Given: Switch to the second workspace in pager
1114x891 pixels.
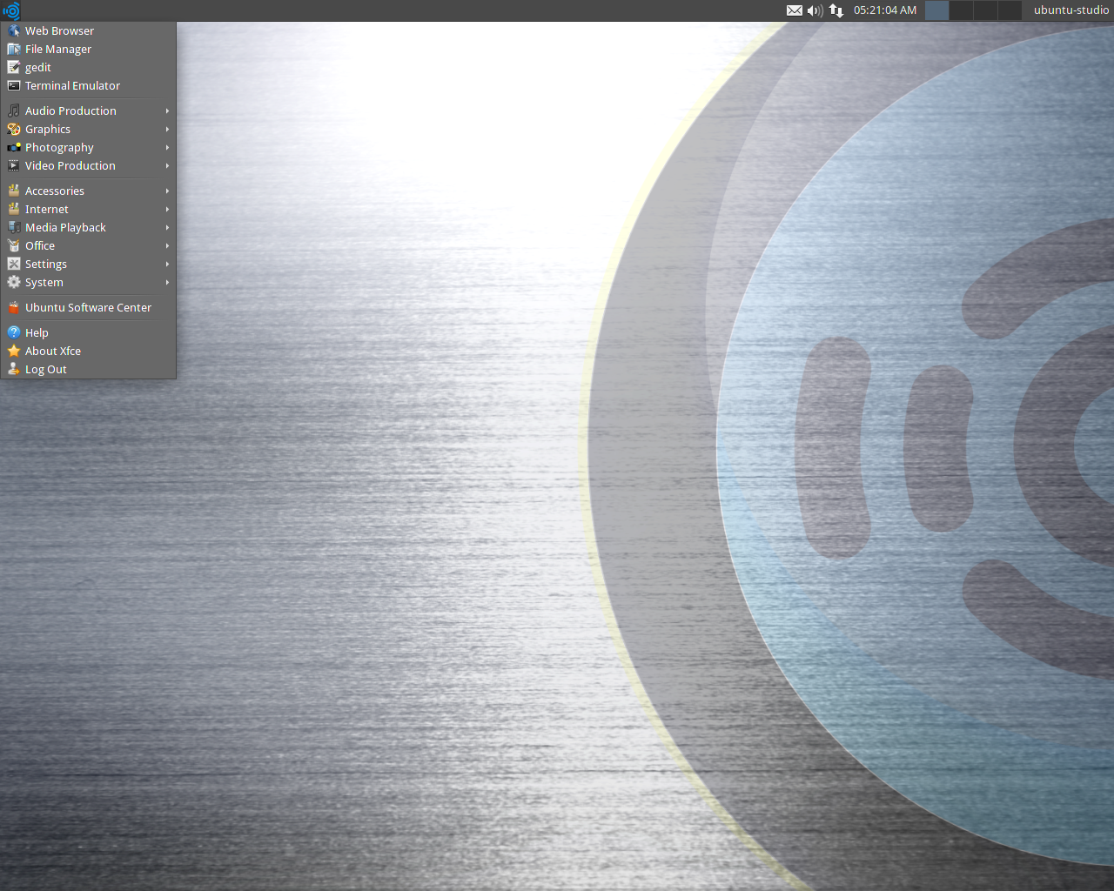Looking at the screenshot, I should click(x=961, y=10).
